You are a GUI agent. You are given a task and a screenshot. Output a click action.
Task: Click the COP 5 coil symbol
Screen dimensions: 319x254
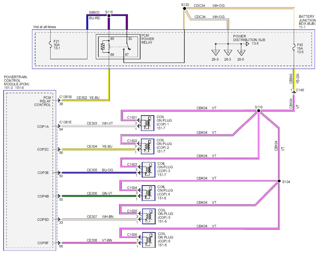tap(149, 217)
